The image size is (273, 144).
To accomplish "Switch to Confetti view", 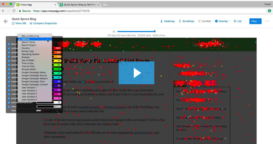I will [205, 21].
